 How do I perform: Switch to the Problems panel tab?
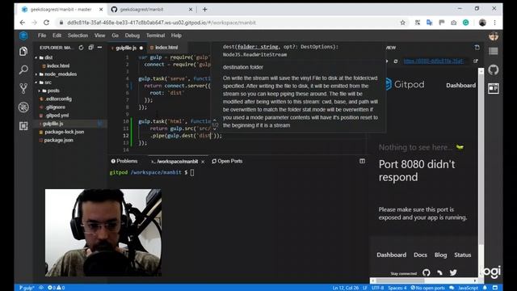tap(124, 161)
